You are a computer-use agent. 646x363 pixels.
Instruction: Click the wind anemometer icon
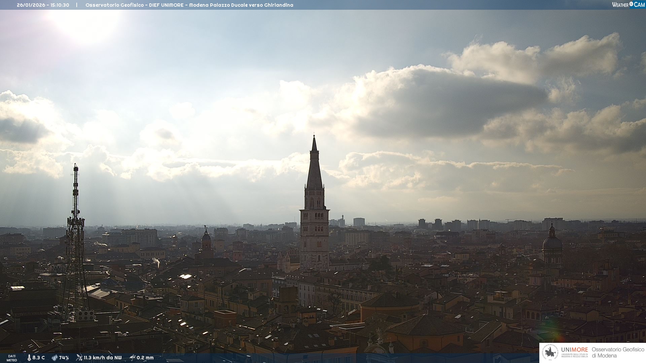click(x=79, y=358)
